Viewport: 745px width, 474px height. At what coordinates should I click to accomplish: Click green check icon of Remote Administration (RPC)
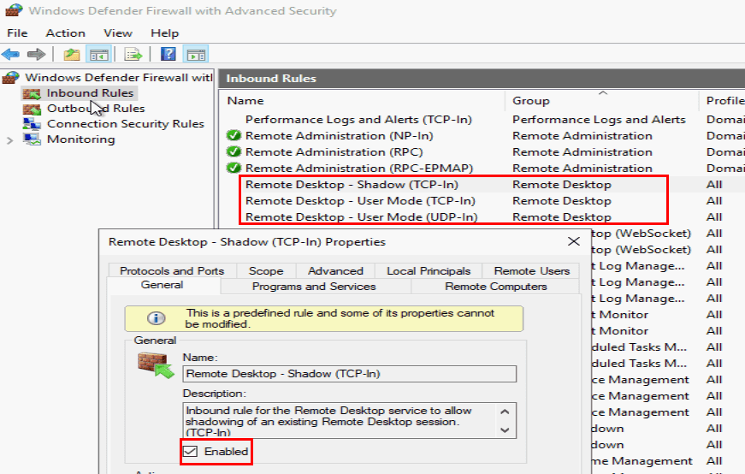[x=234, y=151]
